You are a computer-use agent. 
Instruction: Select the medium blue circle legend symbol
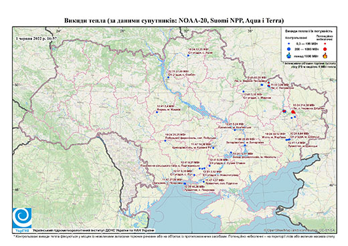coord(288,49)
